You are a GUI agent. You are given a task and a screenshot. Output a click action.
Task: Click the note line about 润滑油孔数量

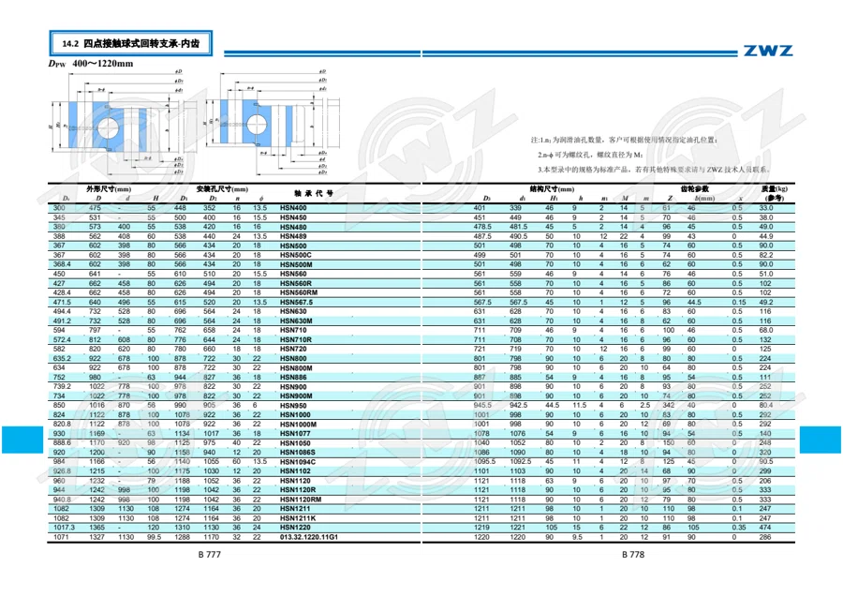[624, 140]
